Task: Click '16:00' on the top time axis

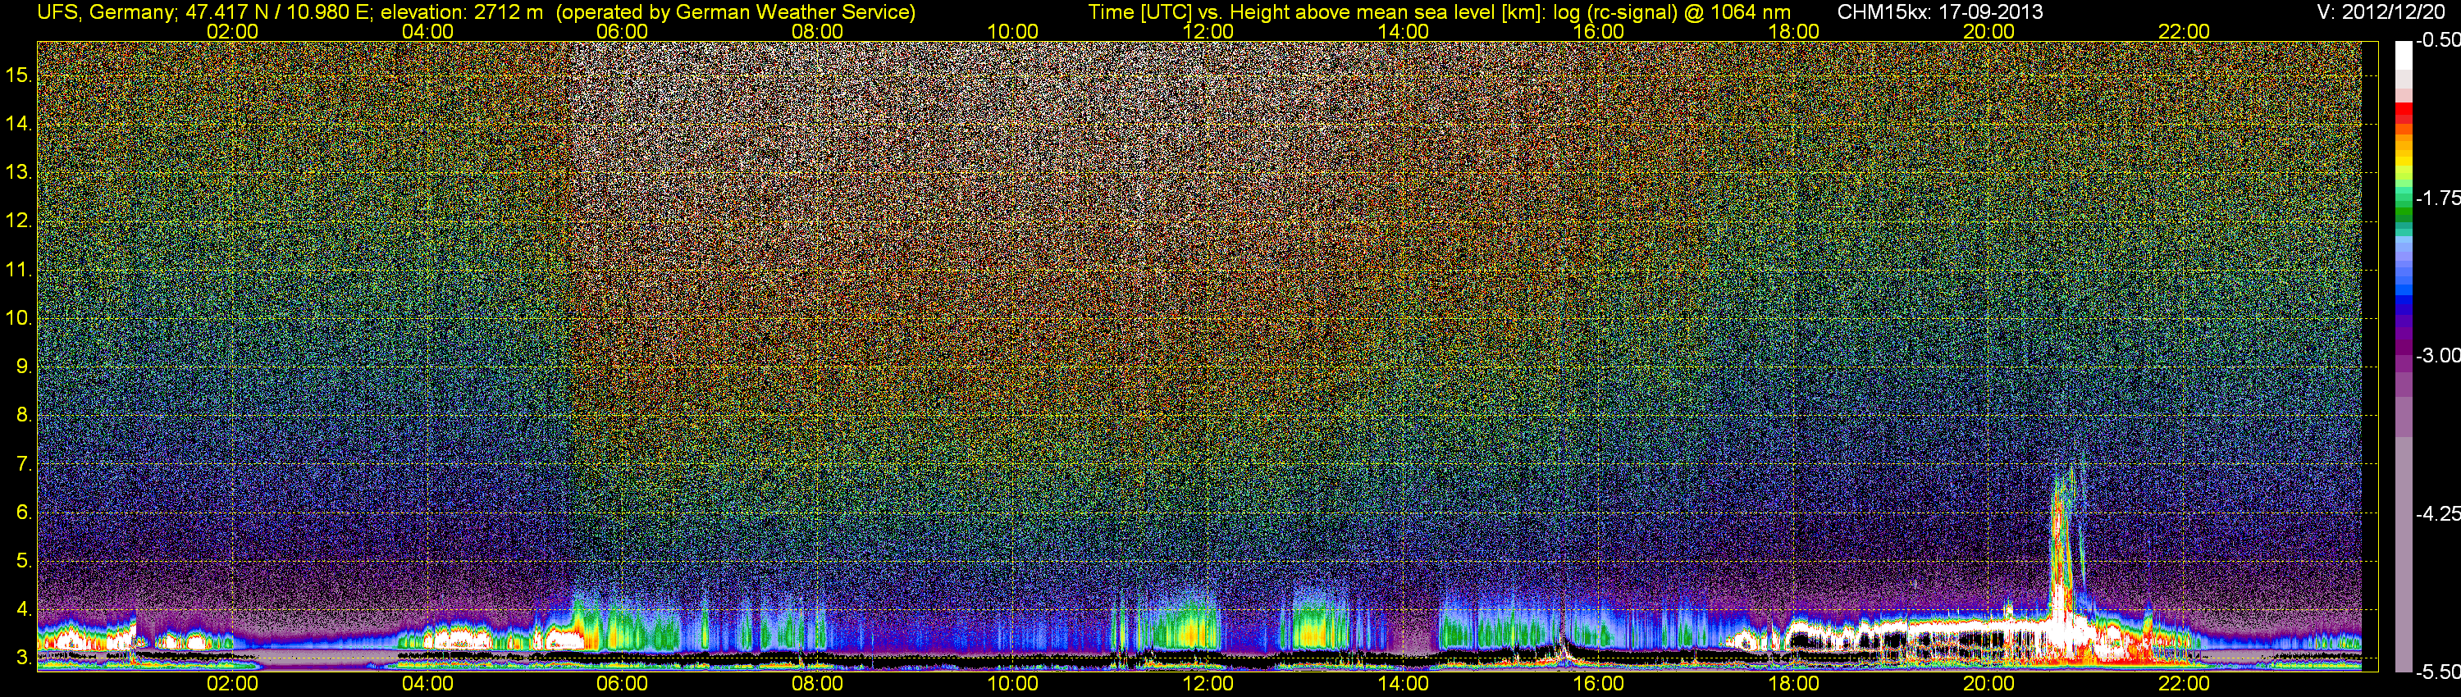Action: 1598,31
